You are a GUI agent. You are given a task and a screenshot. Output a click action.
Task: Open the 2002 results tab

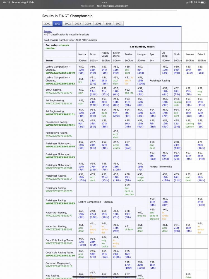pyautogui.click(x=68, y=24)
